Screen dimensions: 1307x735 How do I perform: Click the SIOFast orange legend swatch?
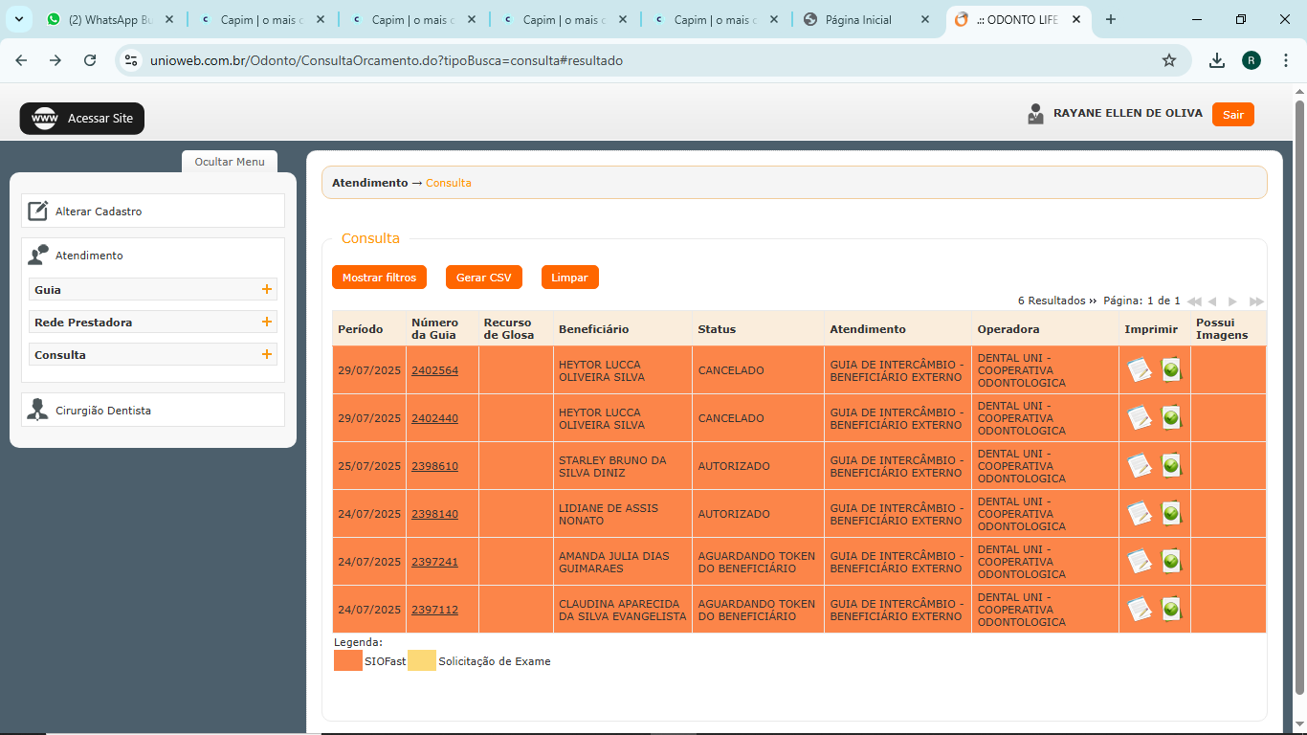point(348,661)
